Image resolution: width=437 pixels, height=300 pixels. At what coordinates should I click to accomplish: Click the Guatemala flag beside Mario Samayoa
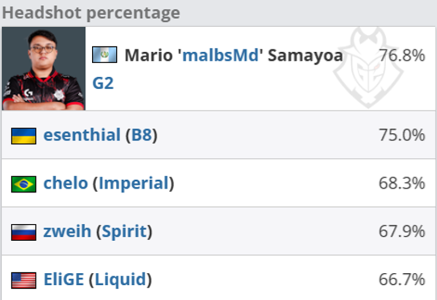coord(104,55)
